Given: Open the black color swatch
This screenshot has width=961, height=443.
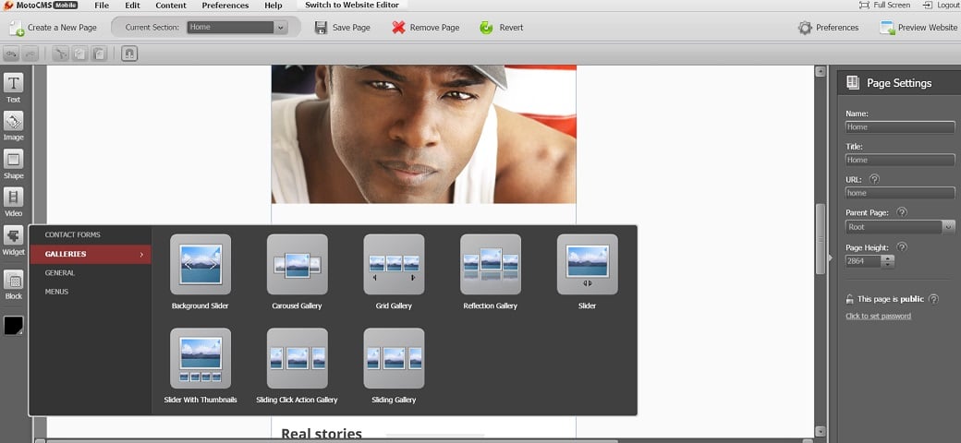Looking at the screenshot, I should pyautogui.click(x=14, y=326).
